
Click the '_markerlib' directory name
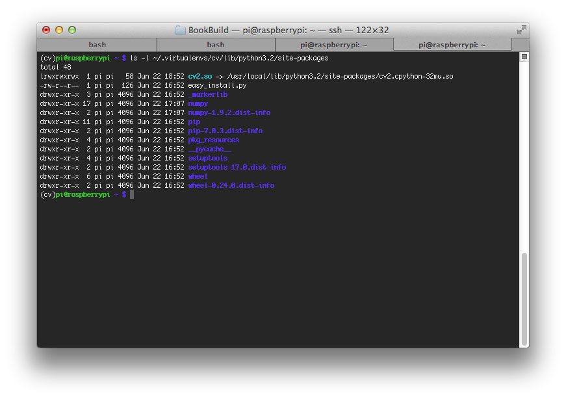[208, 95]
